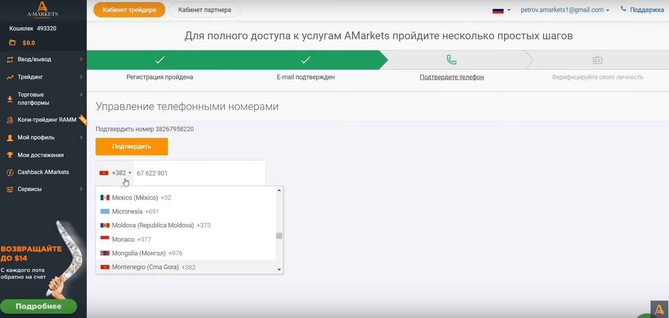
Task: Click the Торговые платформы download icon
Action: click(x=10, y=99)
